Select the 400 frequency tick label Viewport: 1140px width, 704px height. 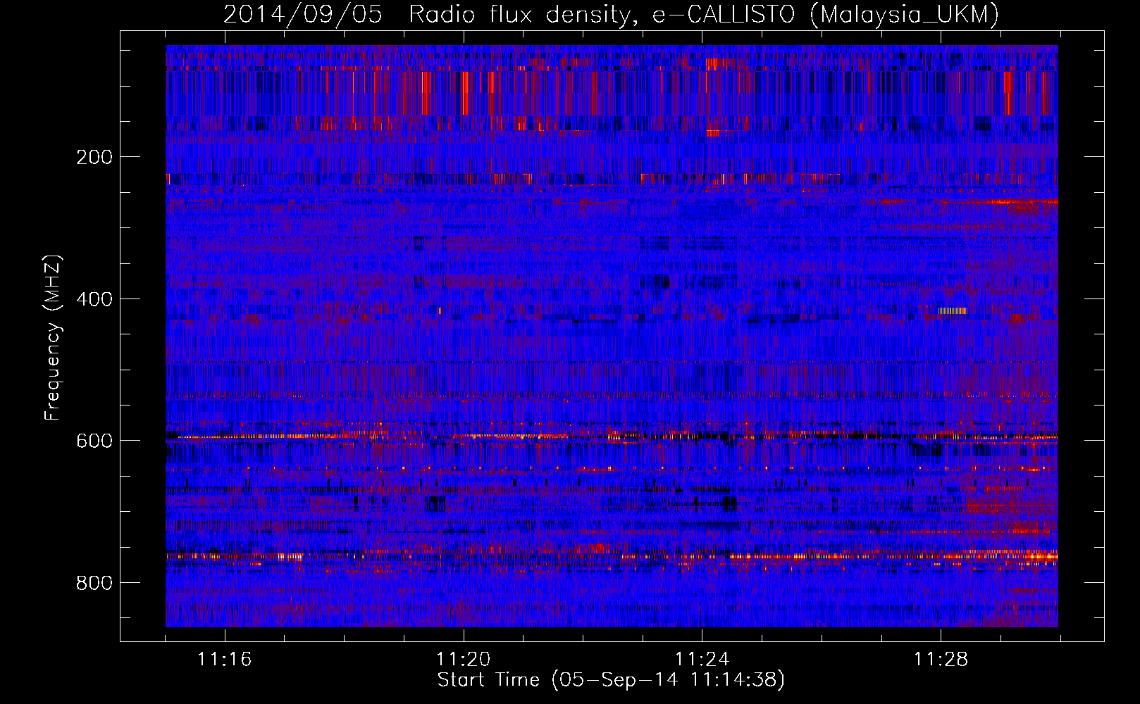(x=94, y=299)
